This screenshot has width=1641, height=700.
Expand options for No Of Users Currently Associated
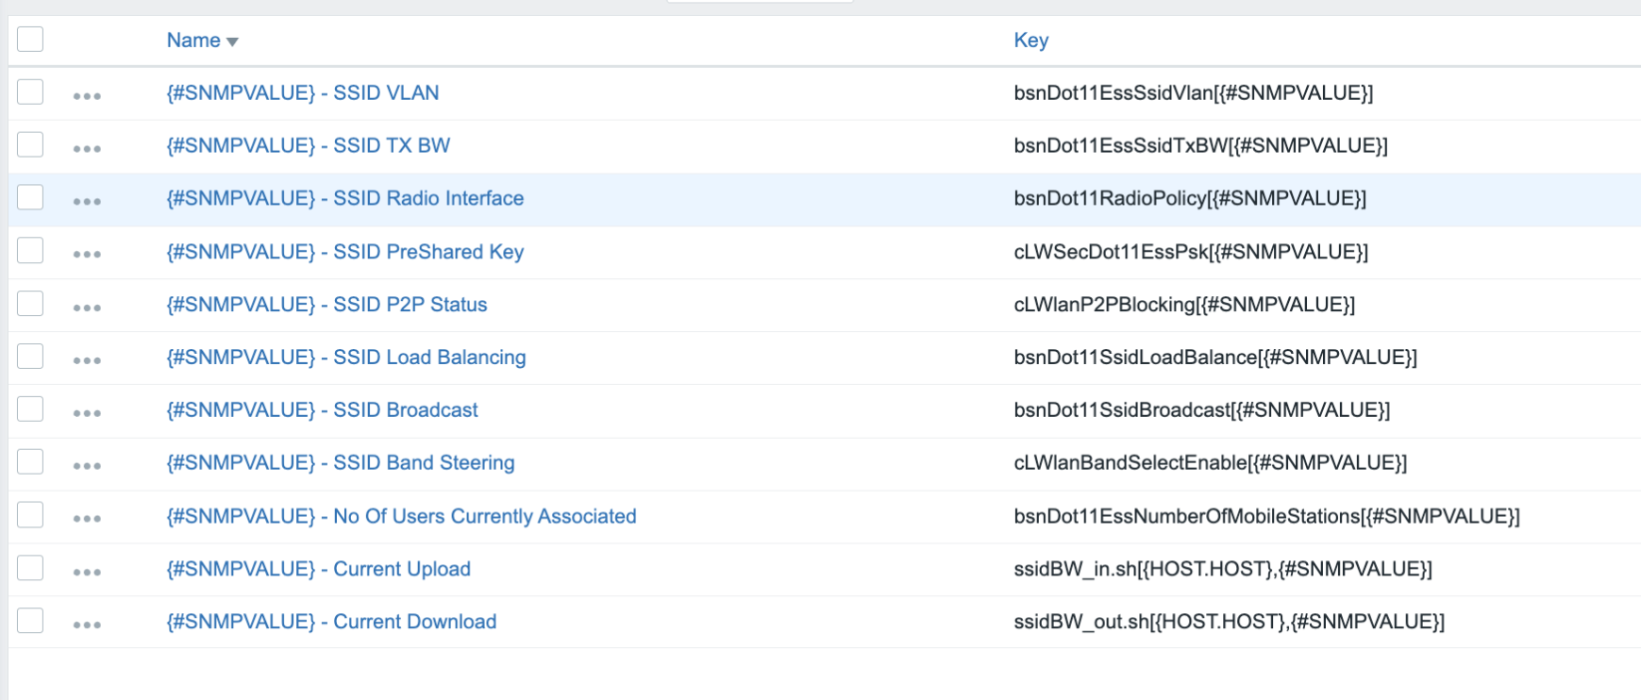(x=87, y=518)
